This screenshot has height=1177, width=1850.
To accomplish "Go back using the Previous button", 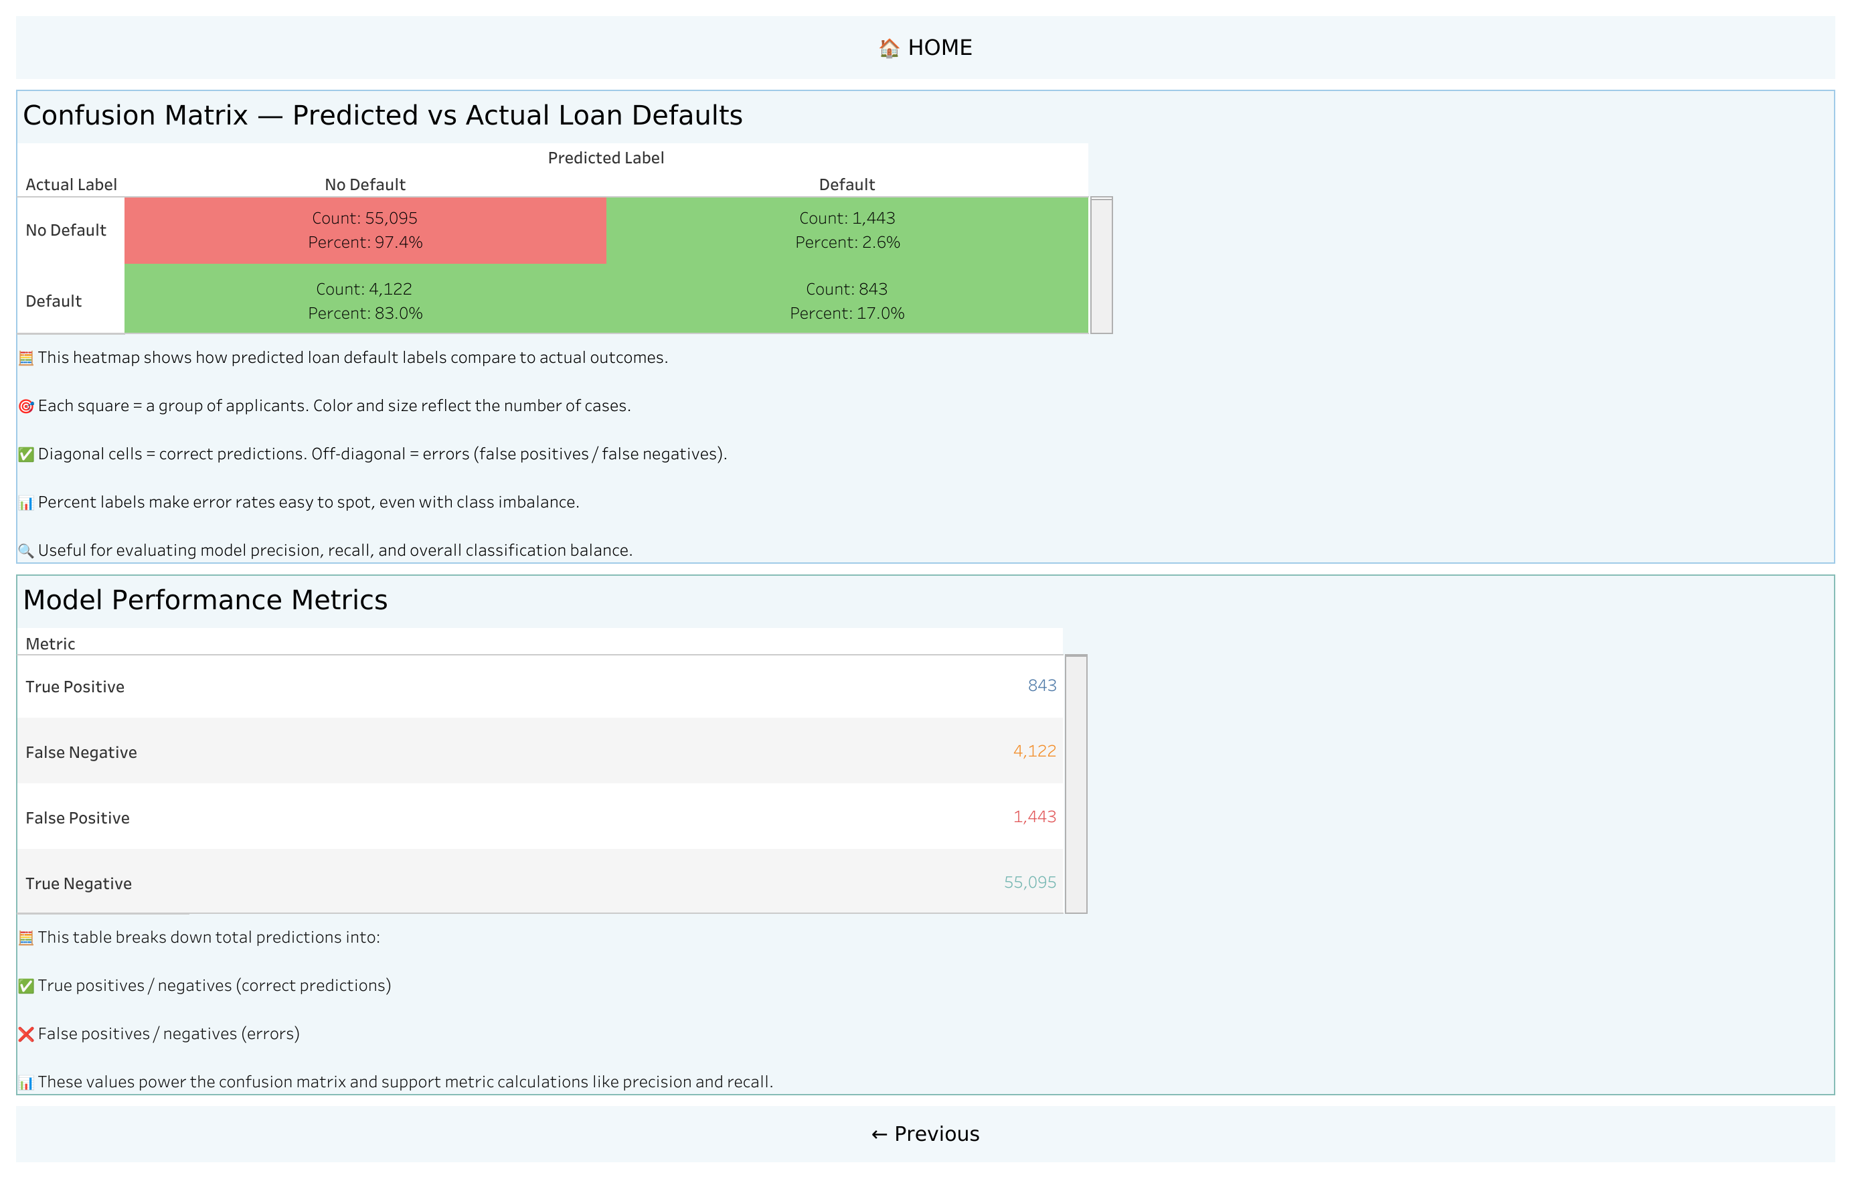I will (925, 1134).
